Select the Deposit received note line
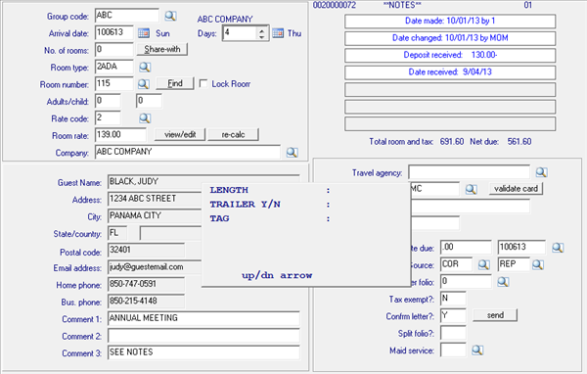Viewport: 587px width, 374px height. click(x=450, y=56)
